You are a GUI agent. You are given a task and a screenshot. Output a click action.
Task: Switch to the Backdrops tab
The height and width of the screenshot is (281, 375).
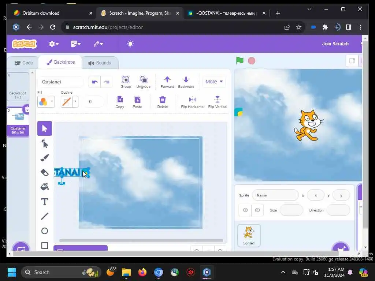click(61, 62)
